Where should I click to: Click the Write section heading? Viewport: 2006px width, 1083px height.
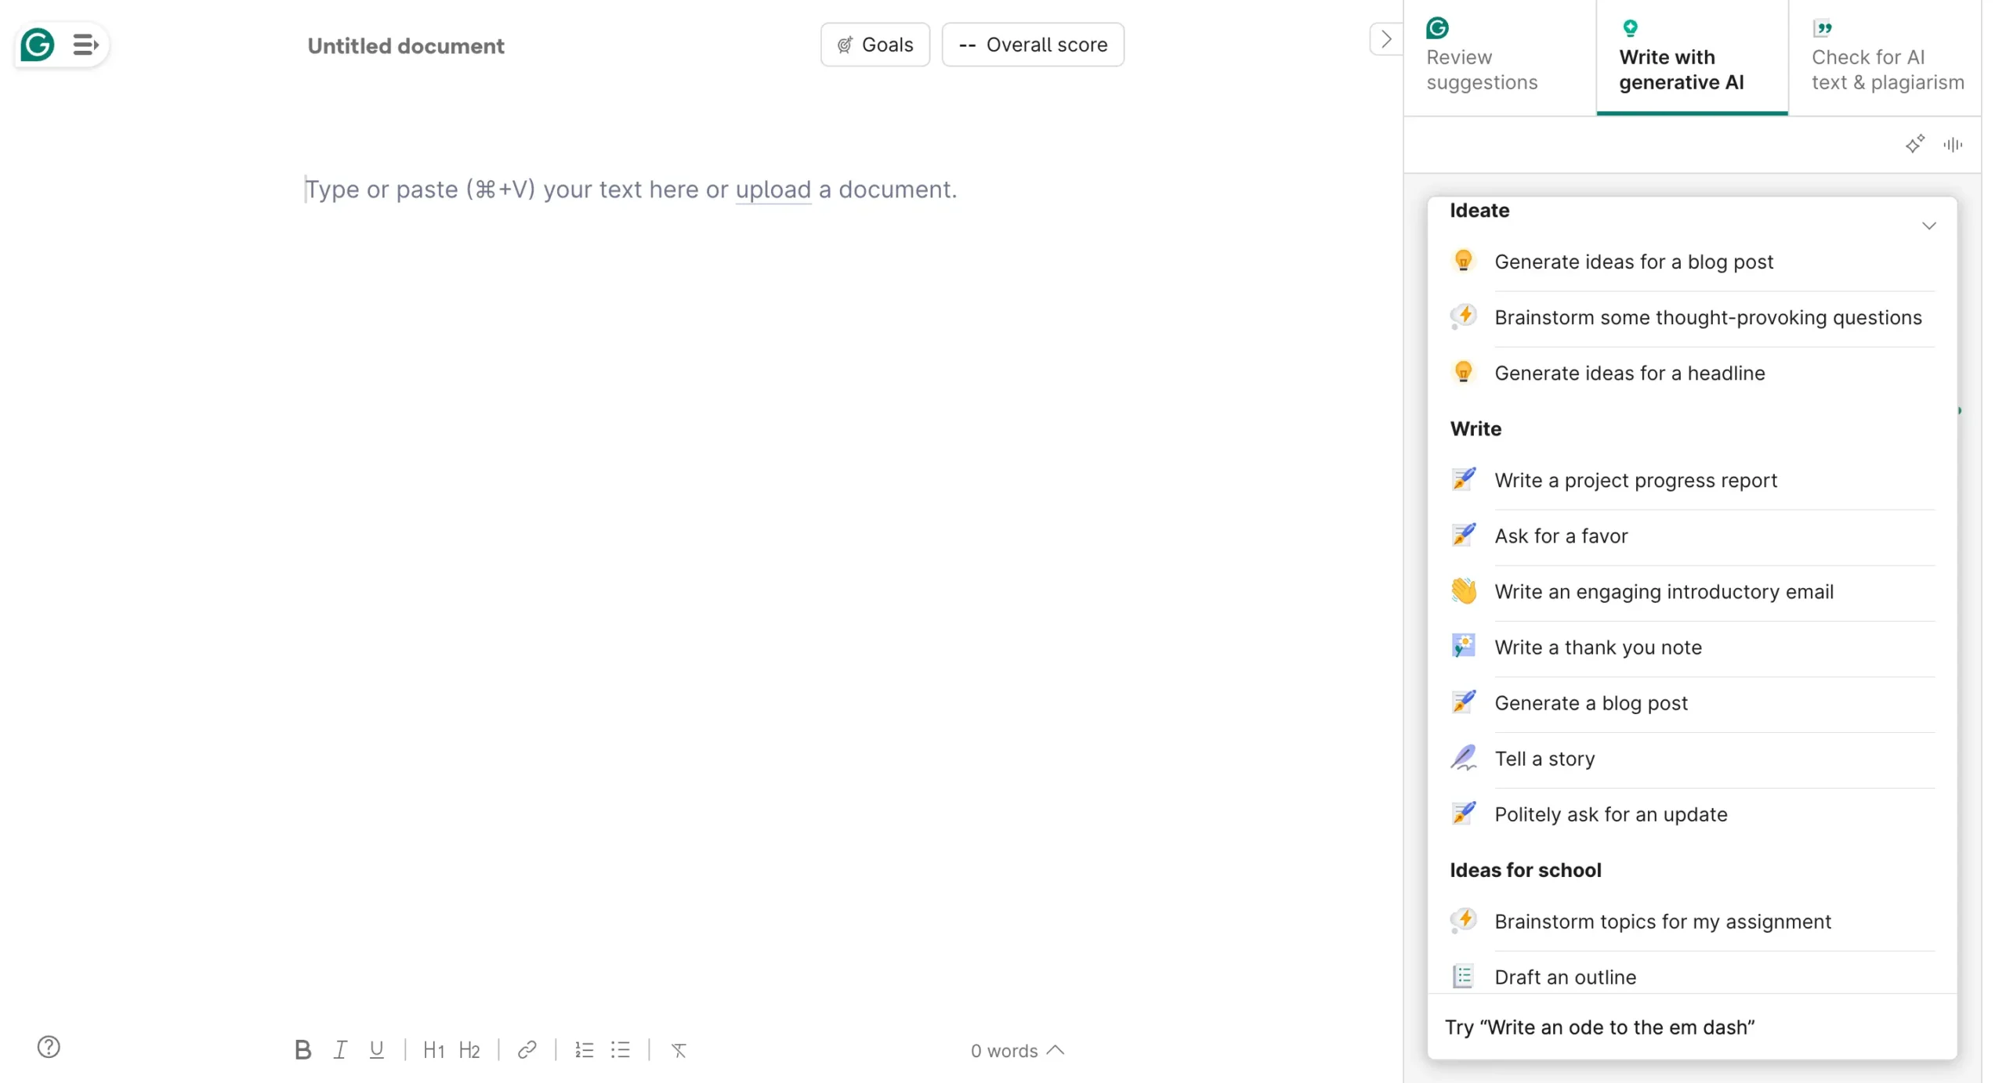click(x=1475, y=428)
